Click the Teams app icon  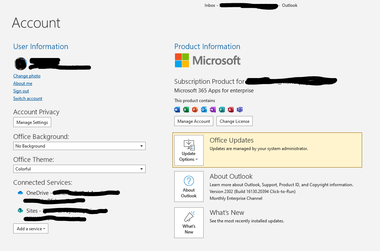tap(240, 110)
